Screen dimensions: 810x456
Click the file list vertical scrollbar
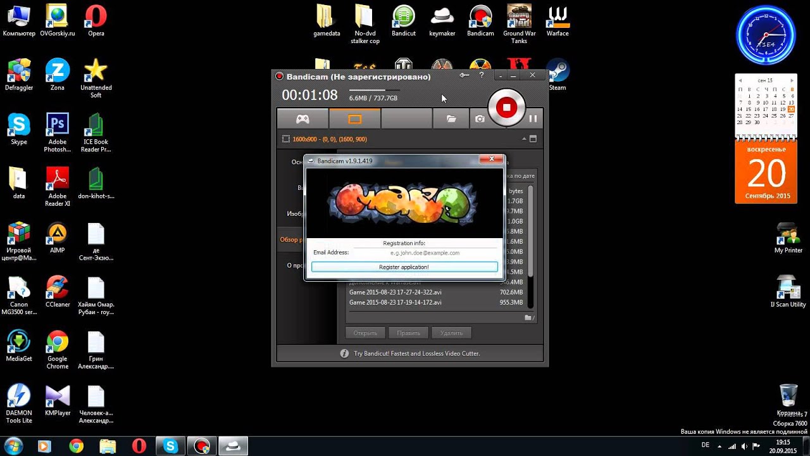pos(530,247)
